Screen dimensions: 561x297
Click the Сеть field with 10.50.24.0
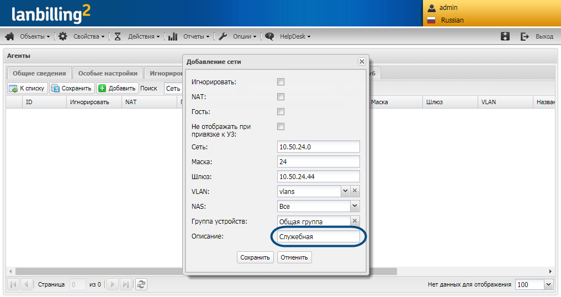(x=319, y=147)
